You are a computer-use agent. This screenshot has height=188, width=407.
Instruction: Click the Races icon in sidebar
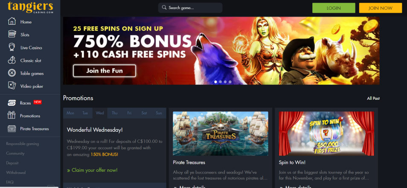[x=12, y=103]
